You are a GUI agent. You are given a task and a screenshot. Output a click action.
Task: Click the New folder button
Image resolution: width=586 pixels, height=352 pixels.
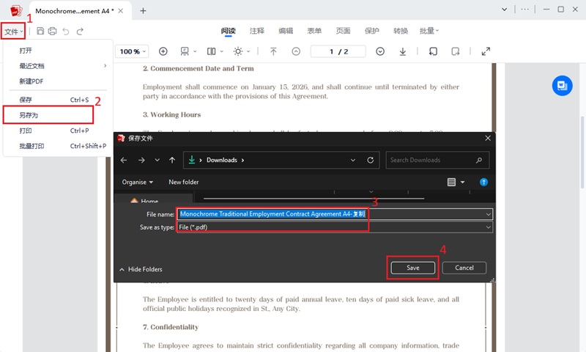click(x=184, y=182)
